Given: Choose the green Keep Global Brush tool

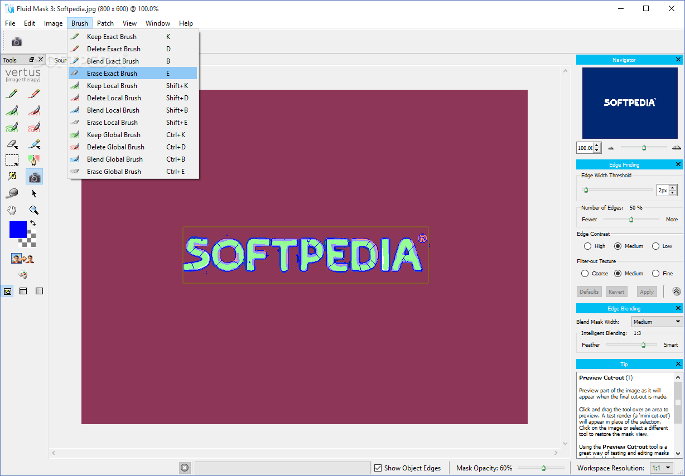Looking at the screenshot, I should click(12, 127).
